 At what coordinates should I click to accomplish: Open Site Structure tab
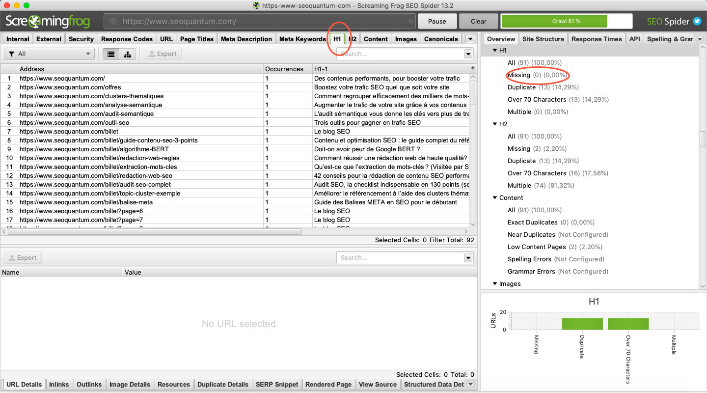[543, 39]
